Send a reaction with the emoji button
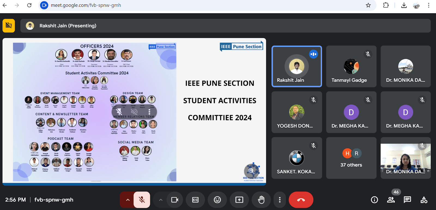Screen dimensions: 436x210 tap(217, 200)
